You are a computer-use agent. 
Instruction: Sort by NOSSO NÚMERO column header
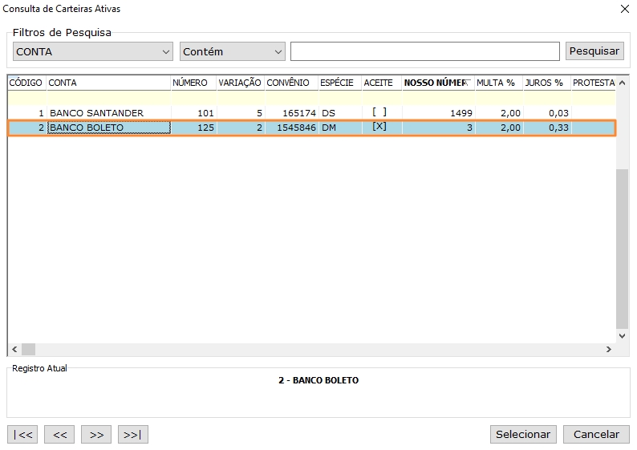coord(436,83)
